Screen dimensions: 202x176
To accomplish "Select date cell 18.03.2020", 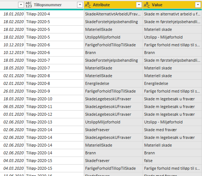I will (13, 99).
